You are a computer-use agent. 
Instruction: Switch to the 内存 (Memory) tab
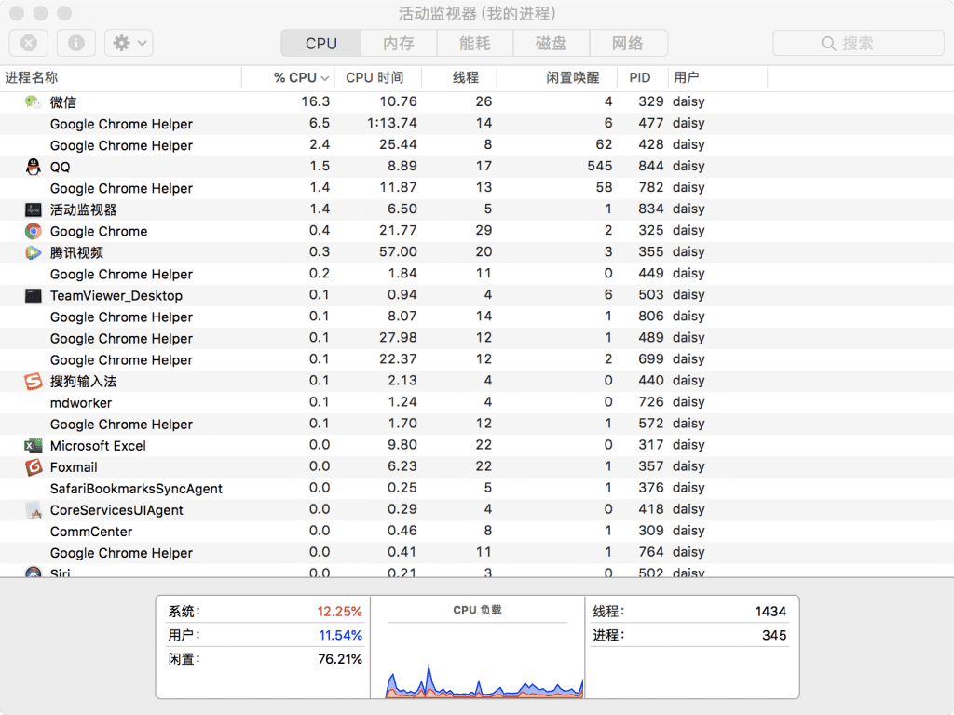[x=398, y=43]
